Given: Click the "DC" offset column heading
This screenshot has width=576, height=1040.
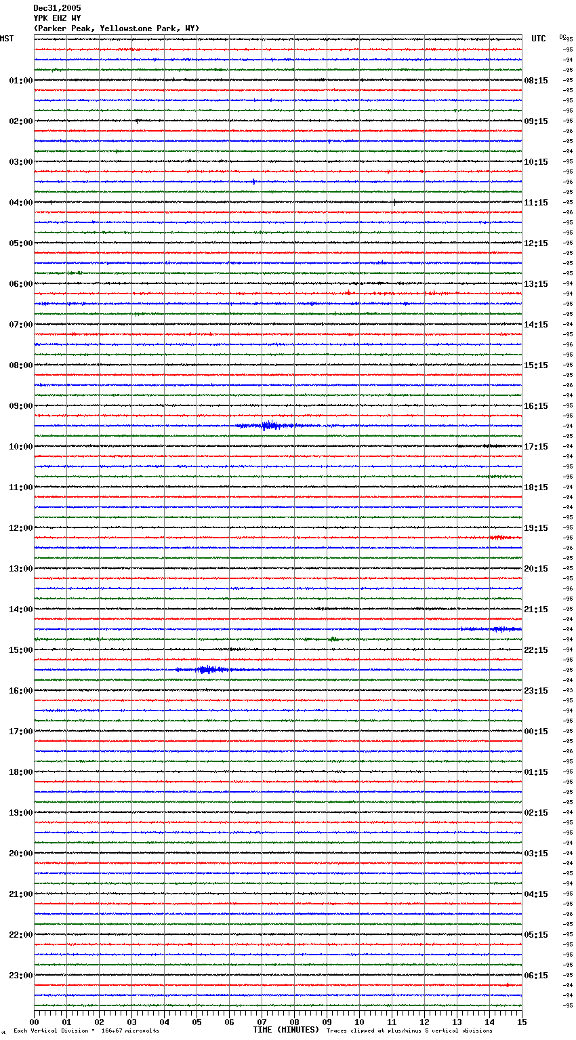Looking at the screenshot, I should (562, 37).
